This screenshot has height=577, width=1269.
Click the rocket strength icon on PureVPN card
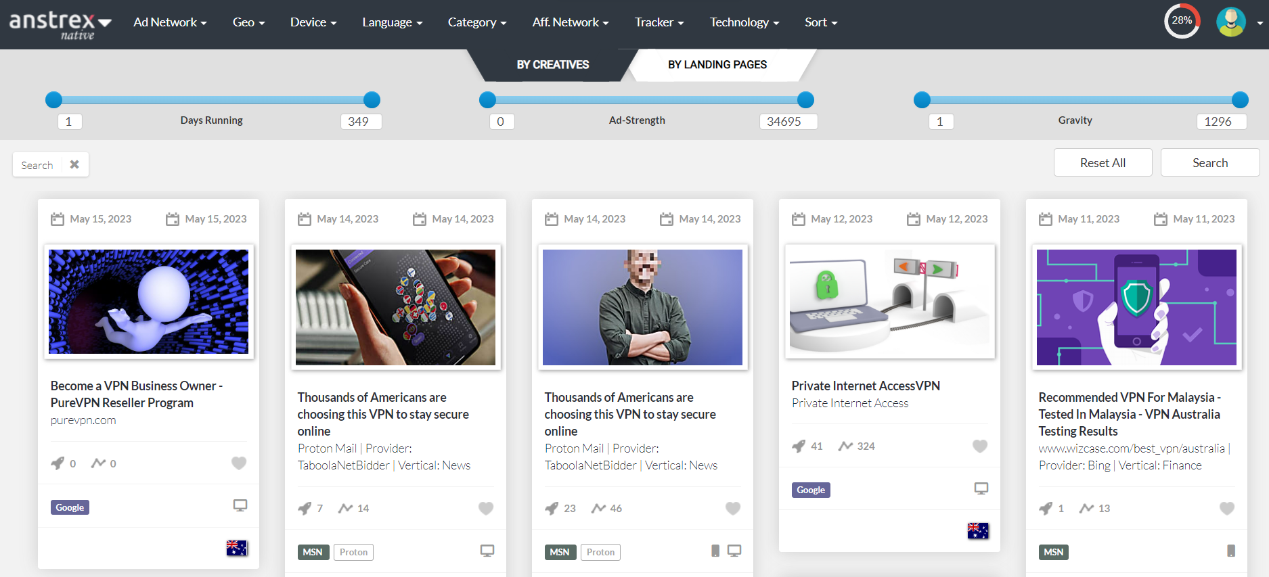point(58,463)
